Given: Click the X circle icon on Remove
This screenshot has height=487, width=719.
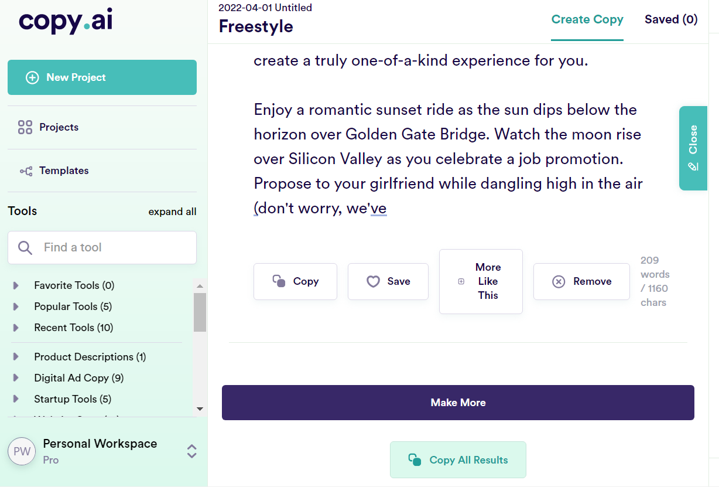Looking at the screenshot, I should (559, 282).
